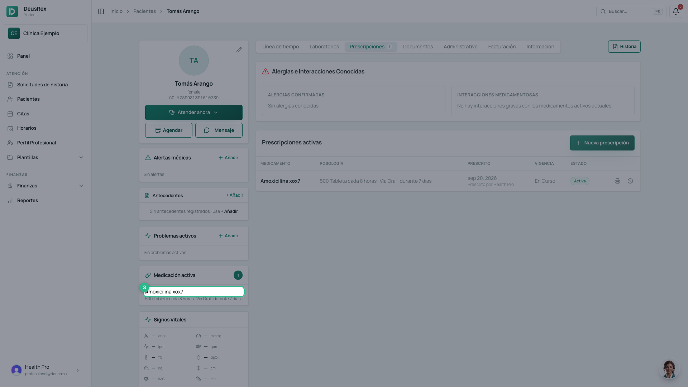Click the Mensaje button
Viewport: 688px width, 387px height.
(x=219, y=130)
